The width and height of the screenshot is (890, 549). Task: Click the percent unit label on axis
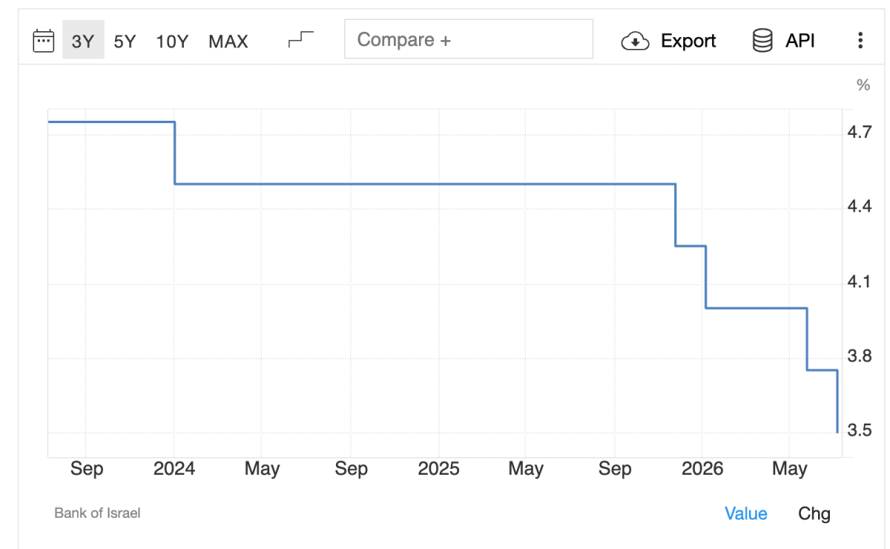pyautogui.click(x=863, y=85)
